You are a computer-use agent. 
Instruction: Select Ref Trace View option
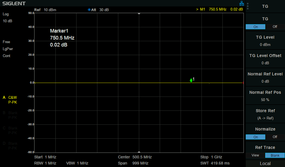[x=255, y=155]
